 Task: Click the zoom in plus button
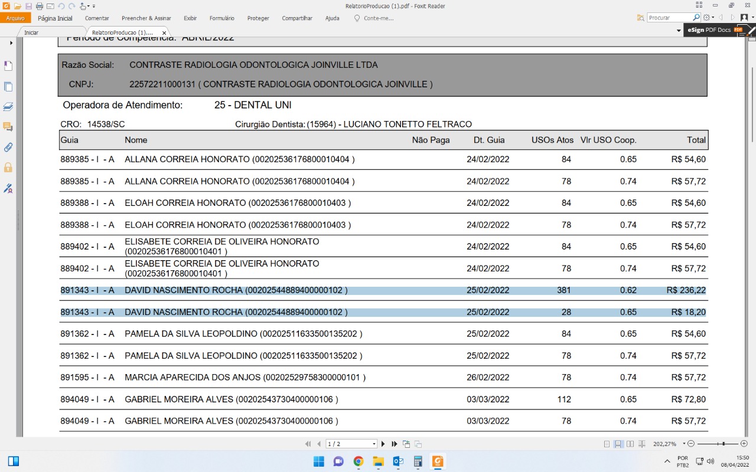(744, 444)
